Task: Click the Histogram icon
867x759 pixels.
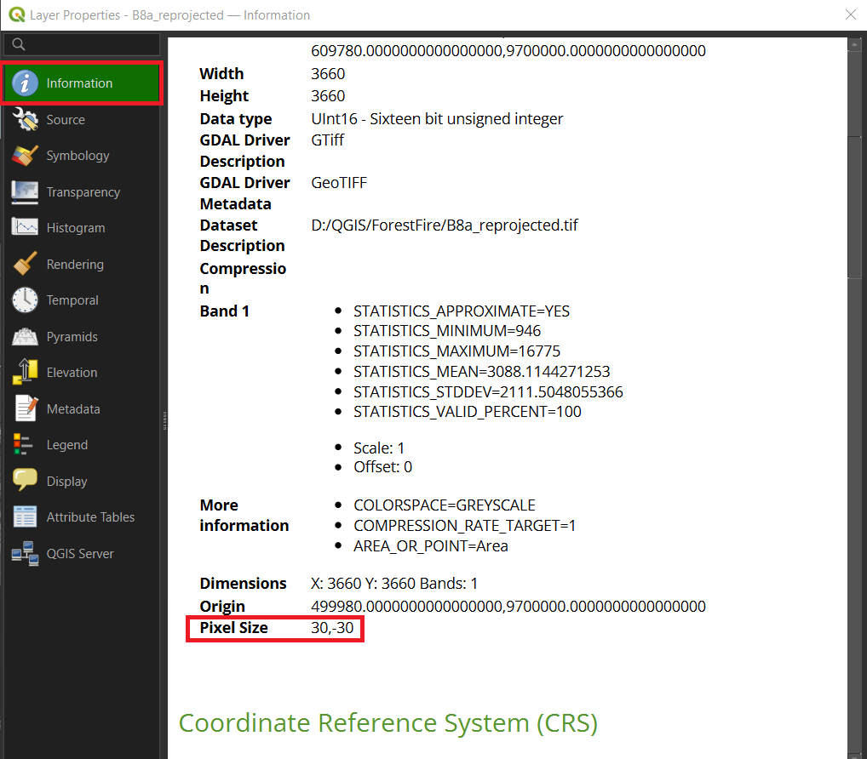Action: [x=26, y=228]
